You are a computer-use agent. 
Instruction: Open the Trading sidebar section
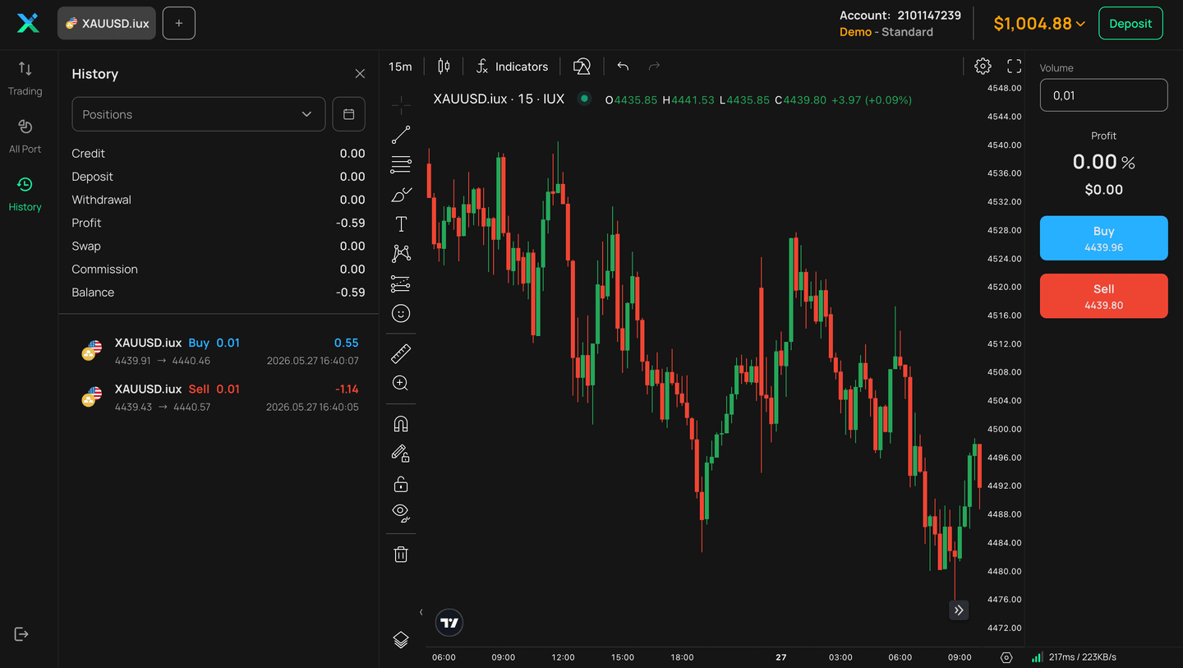coord(25,78)
